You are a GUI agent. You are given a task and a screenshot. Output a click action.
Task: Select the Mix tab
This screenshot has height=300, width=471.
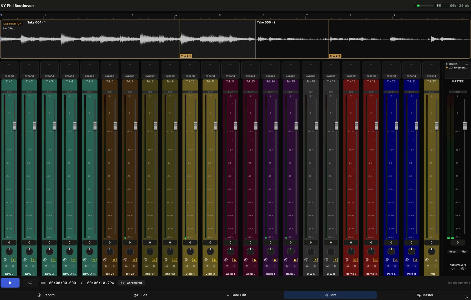[330, 295]
